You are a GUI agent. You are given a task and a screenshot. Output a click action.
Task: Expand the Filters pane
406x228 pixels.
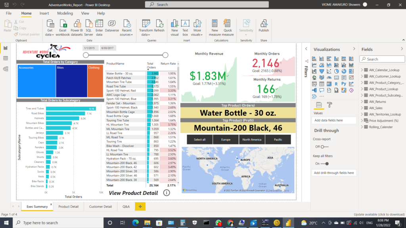(x=306, y=49)
